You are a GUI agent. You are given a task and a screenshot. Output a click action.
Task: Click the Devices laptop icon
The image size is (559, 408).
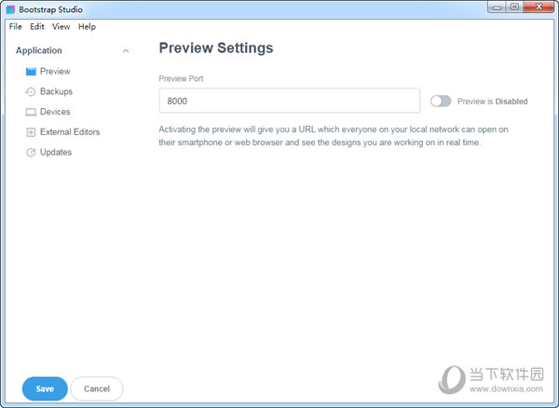coord(31,112)
